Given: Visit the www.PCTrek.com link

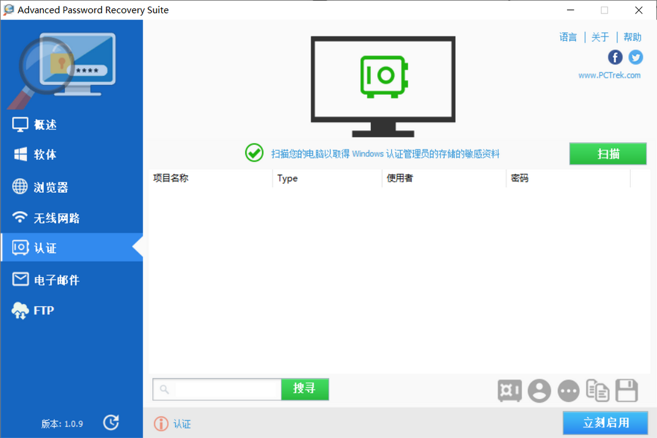Looking at the screenshot, I should pyautogui.click(x=610, y=75).
